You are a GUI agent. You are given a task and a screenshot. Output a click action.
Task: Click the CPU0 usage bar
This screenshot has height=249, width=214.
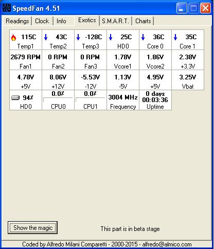58,100
